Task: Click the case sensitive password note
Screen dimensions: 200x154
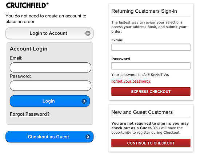Action: click(140, 75)
